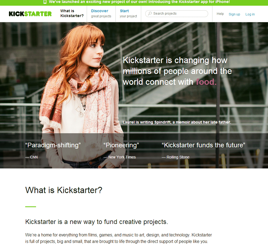Click the Sign up link

pos(234,14)
